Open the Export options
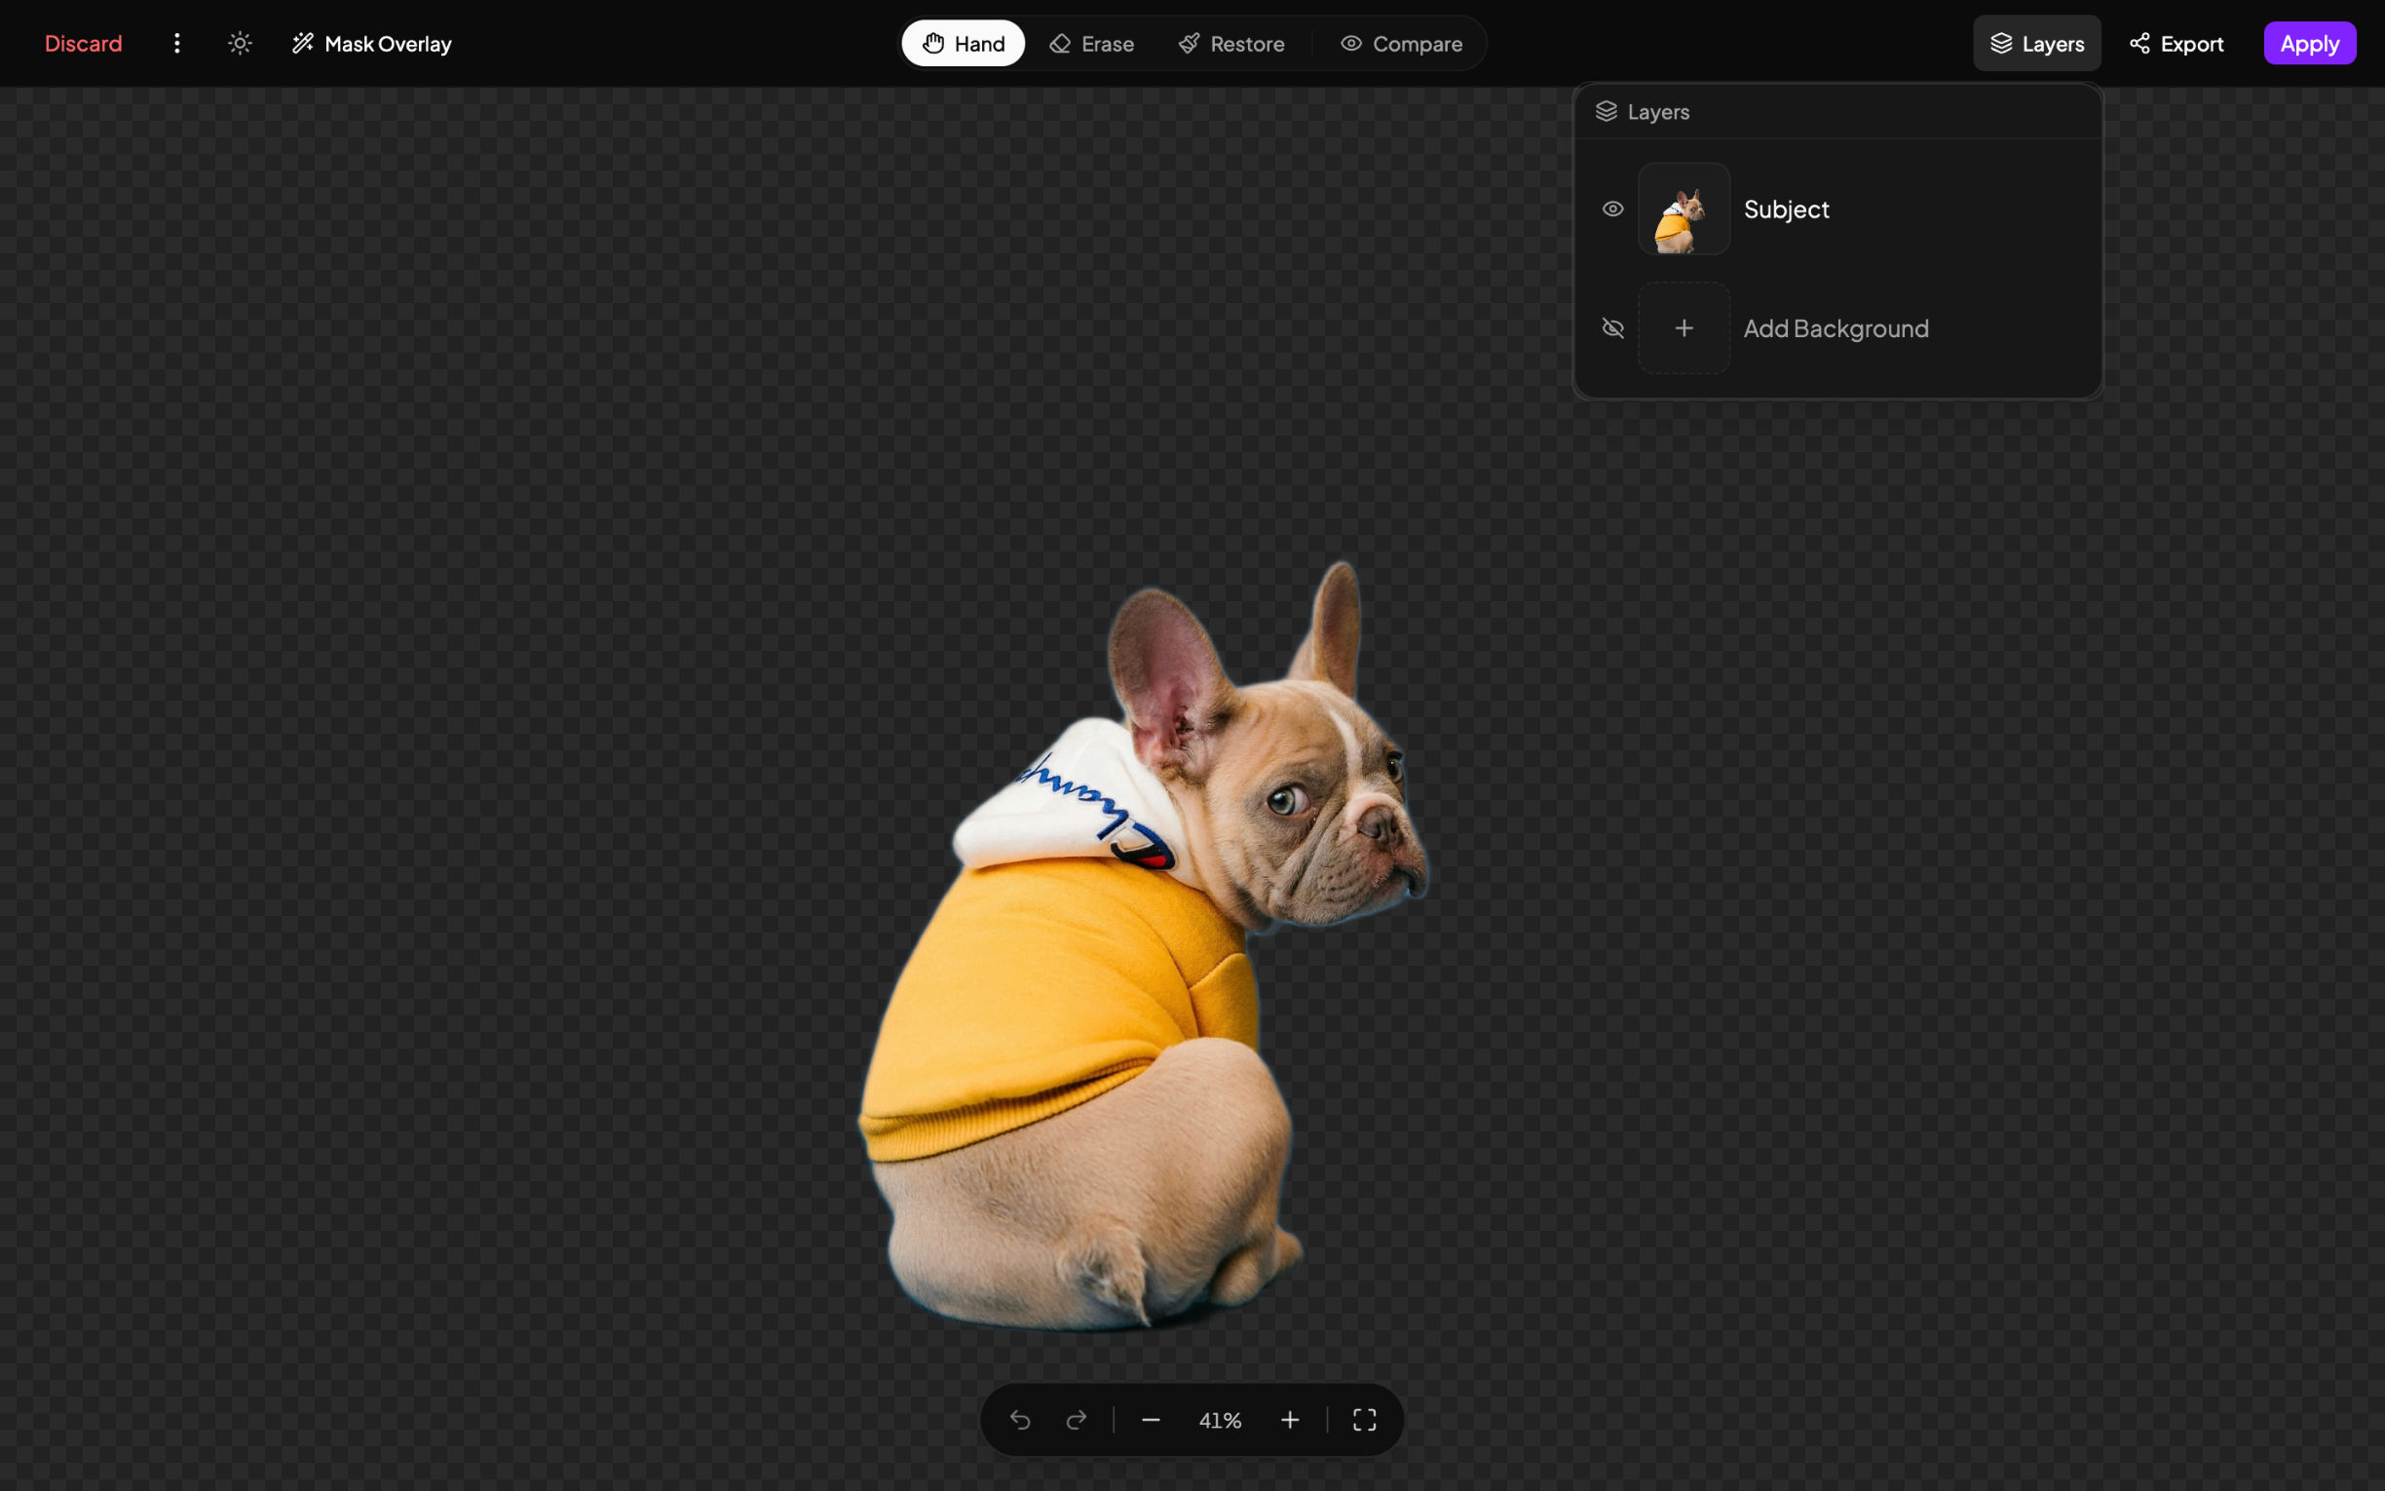 point(2177,44)
